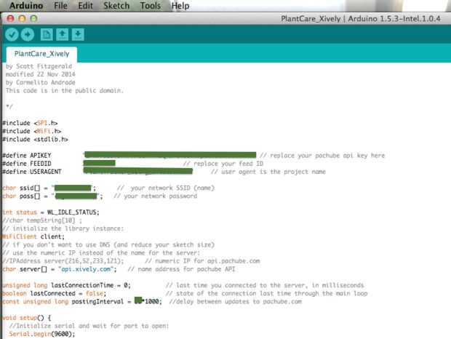
Task: Click the Upload arrow button
Action: [x=28, y=35]
